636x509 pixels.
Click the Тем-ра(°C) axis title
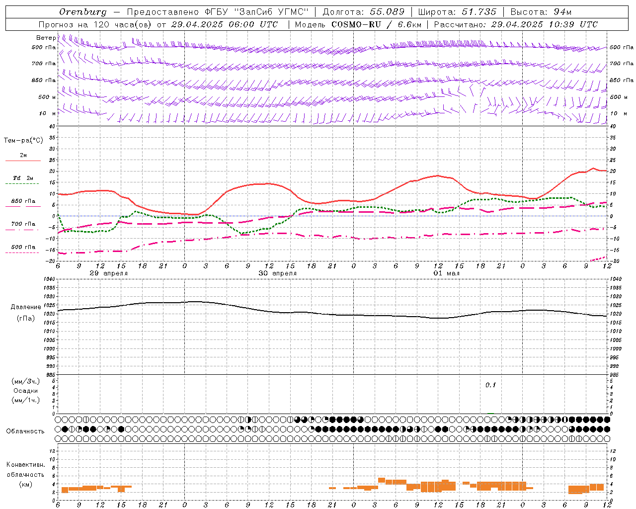[x=23, y=140]
